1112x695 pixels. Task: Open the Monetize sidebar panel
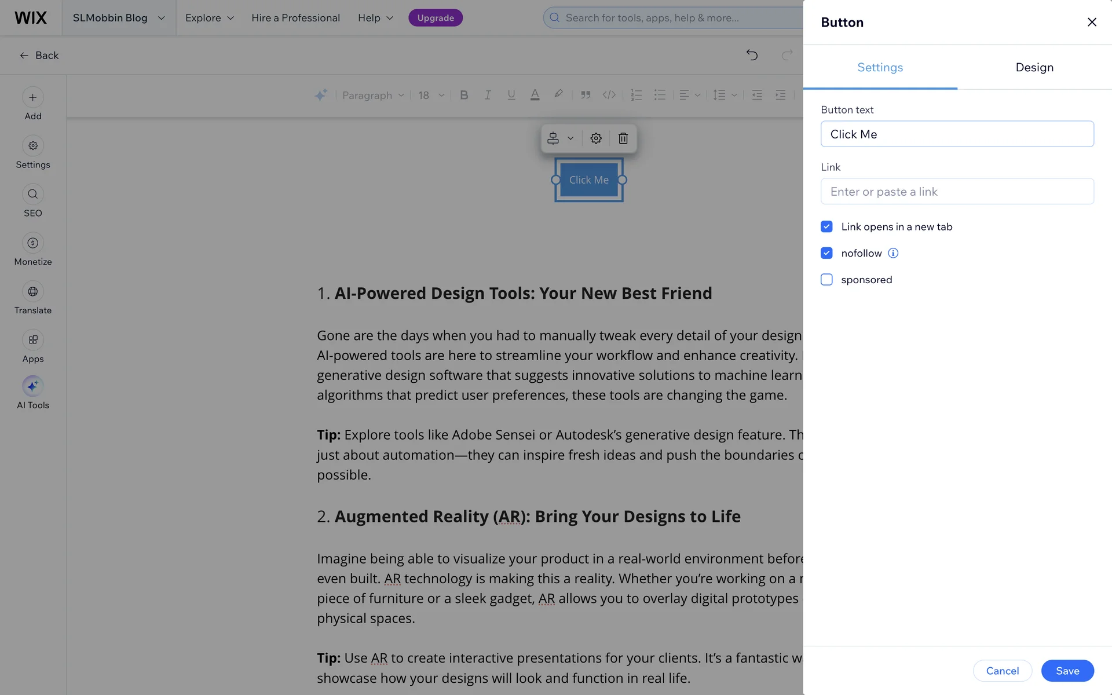[33, 243]
